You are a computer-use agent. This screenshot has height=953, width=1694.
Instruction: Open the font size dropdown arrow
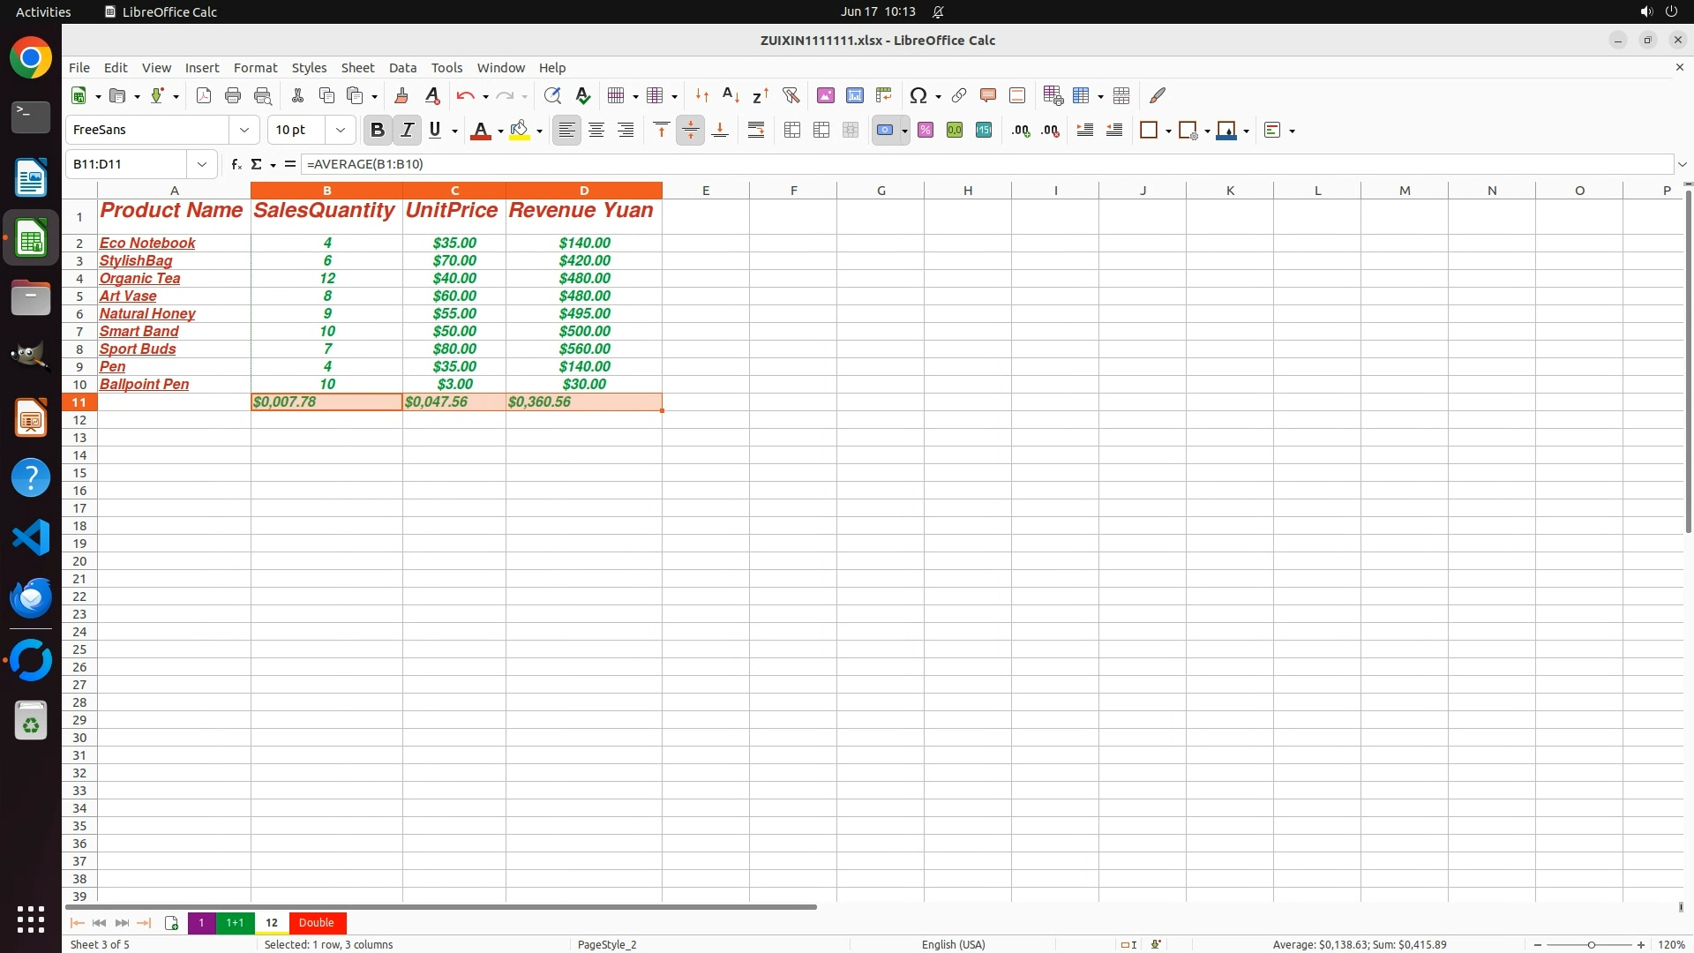point(340,130)
